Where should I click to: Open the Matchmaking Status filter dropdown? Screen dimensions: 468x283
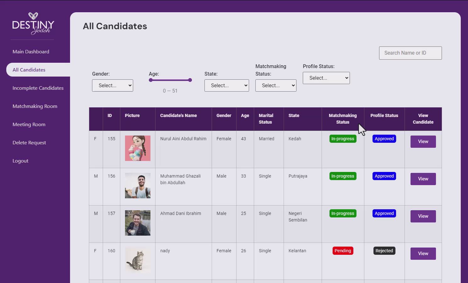pos(275,85)
